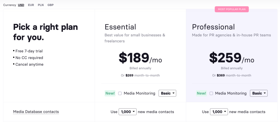Switch currency to PLN
Viewport: 280px width, 122px height.
[41, 5]
